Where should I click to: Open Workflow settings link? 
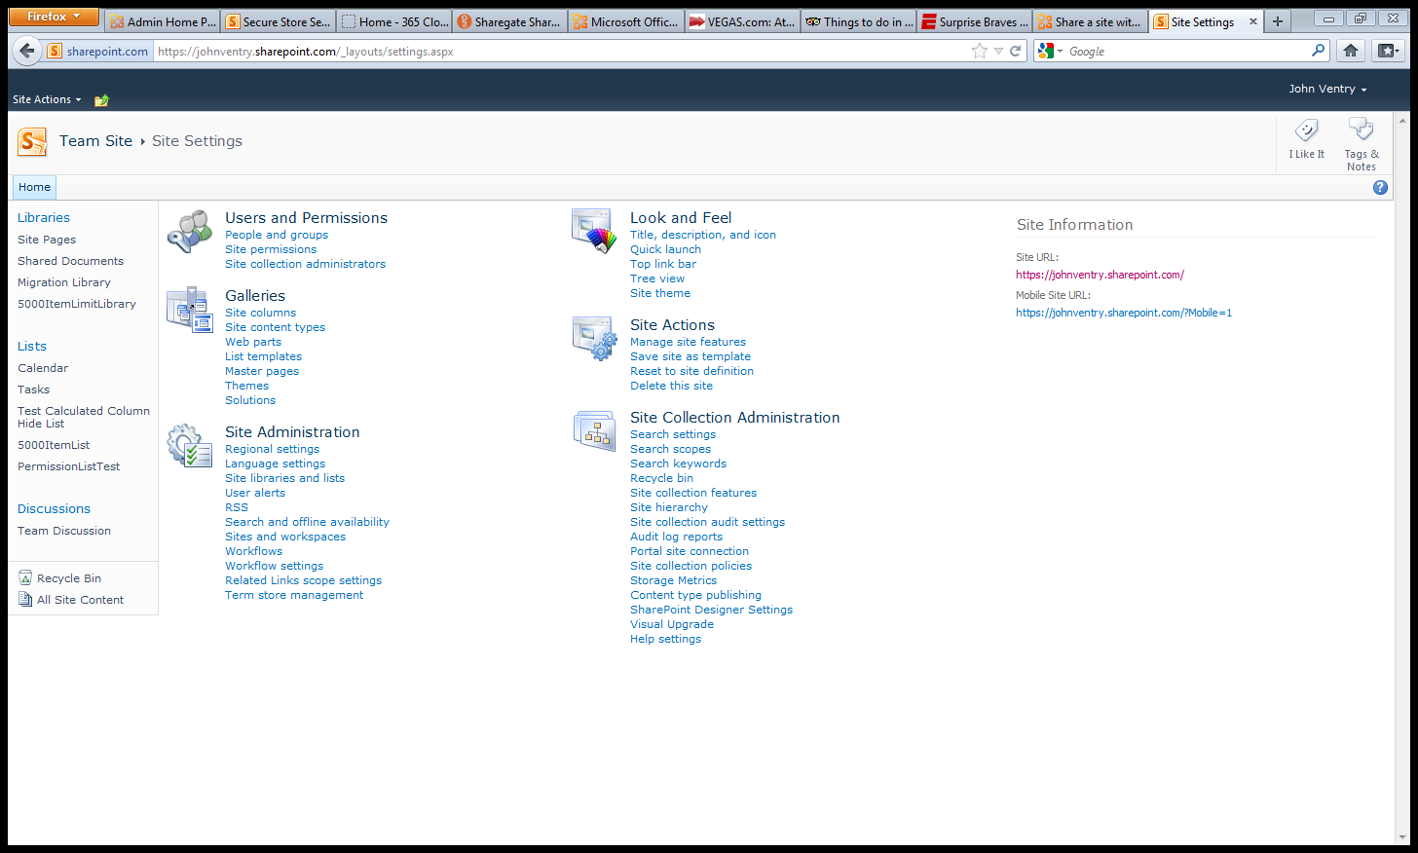point(274,566)
